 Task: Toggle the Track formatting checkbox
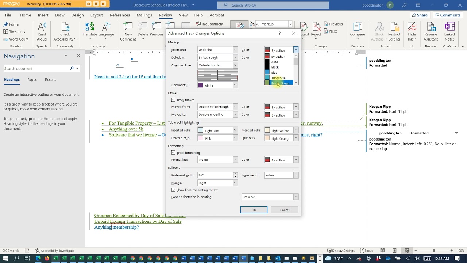(x=174, y=153)
